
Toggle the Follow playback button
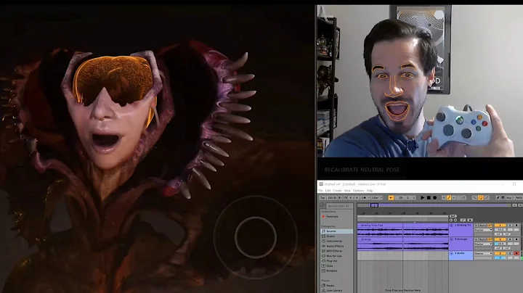pos(391,198)
